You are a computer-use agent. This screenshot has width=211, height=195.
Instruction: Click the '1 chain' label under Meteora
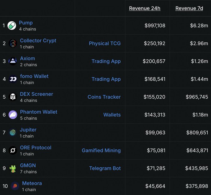(29, 190)
